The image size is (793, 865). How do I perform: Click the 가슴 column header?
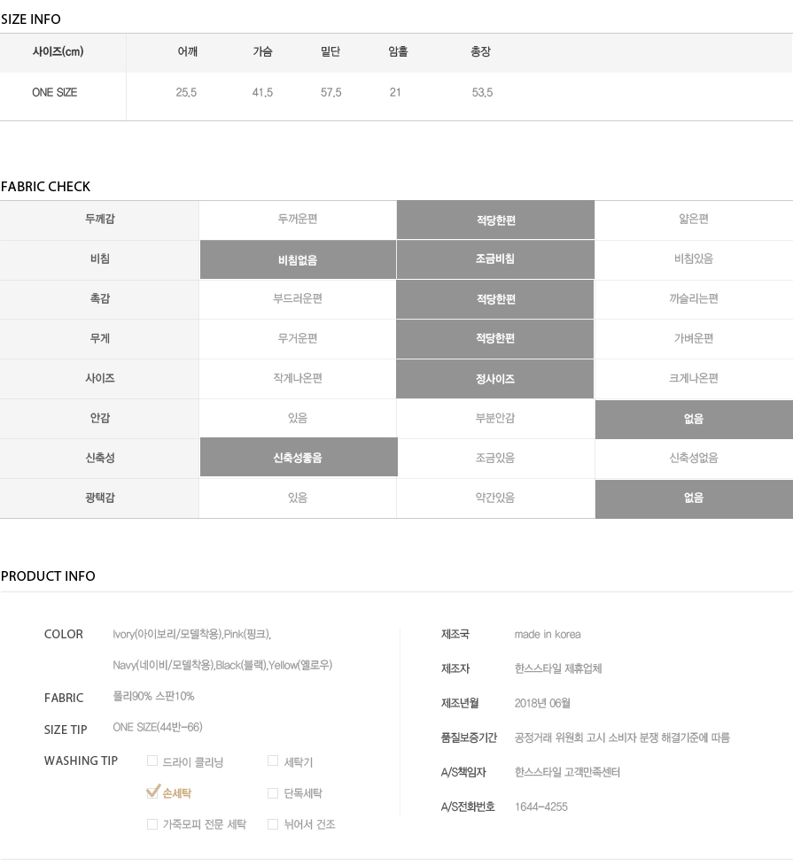(x=262, y=52)
